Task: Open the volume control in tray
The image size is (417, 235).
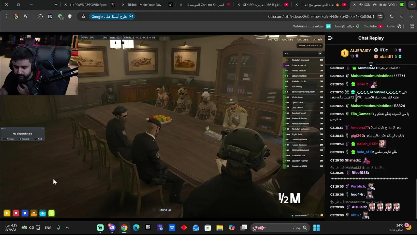Action: tap(31, 227)
